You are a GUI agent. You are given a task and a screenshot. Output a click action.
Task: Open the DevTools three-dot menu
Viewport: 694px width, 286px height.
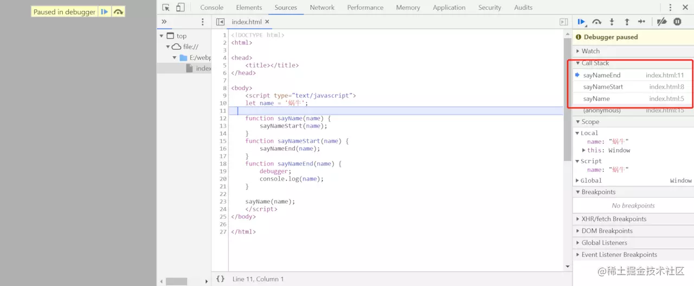[x=670, y=8]
